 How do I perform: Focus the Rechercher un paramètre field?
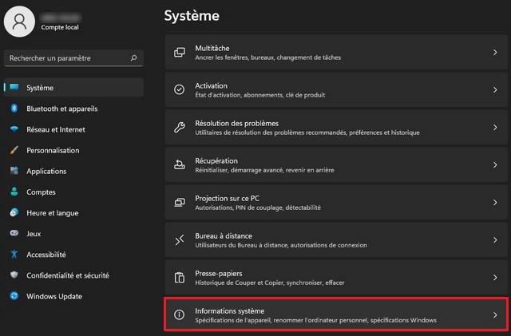(73, 58)
